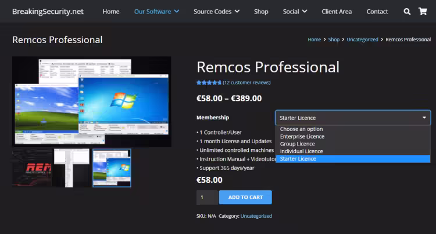Click the Home breadcrumb link
This screenshot has width=436, height=234.
pyautogui.click(x=314, y=40)
